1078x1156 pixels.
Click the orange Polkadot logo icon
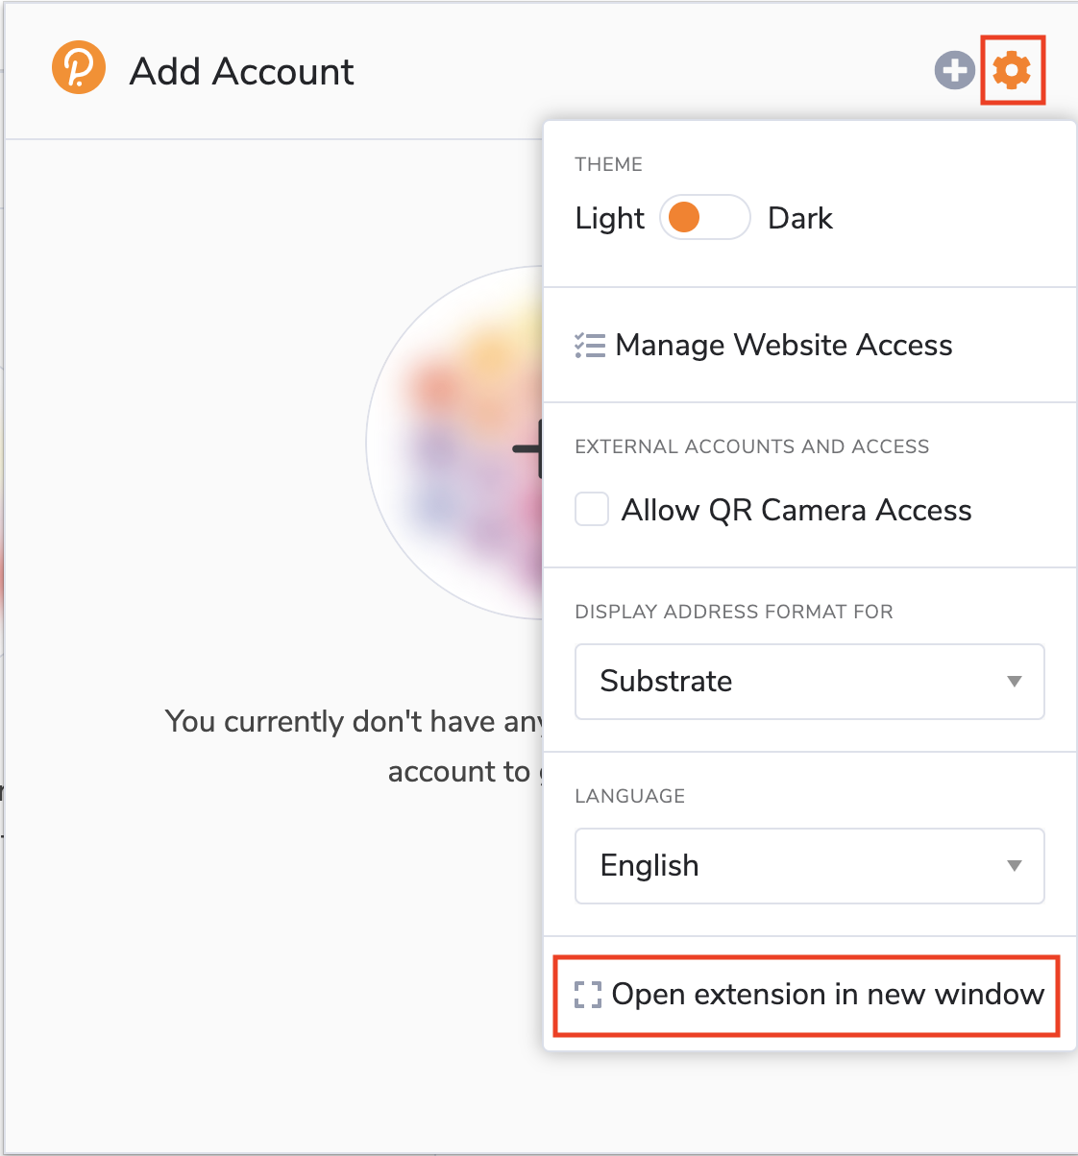pos(79,68)
